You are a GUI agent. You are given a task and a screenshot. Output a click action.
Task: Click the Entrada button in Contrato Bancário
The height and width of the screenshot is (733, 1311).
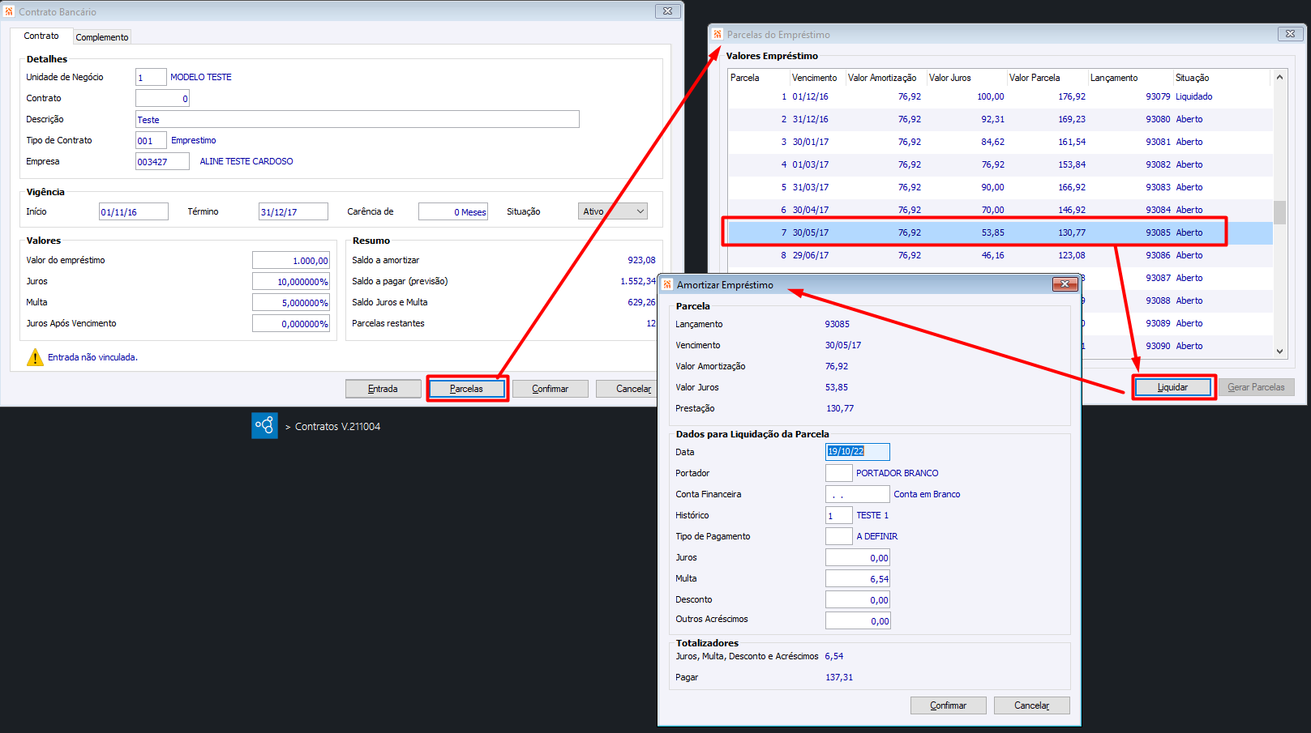[383, 389]
